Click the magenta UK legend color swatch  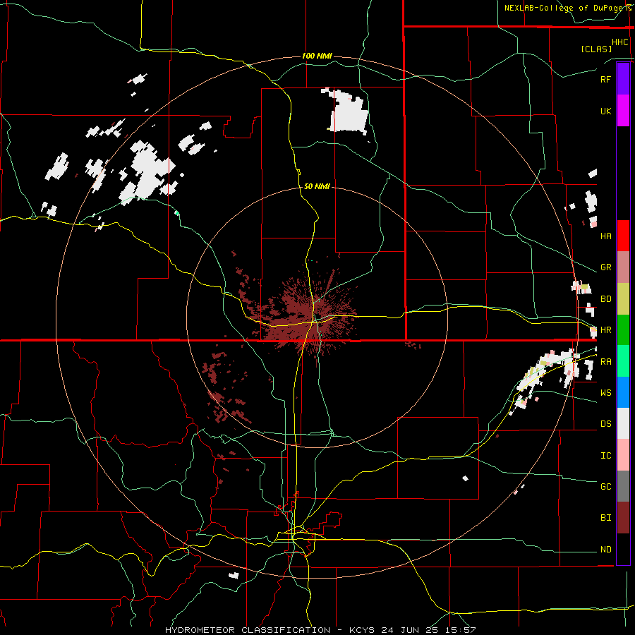click(x=623, y=111)
